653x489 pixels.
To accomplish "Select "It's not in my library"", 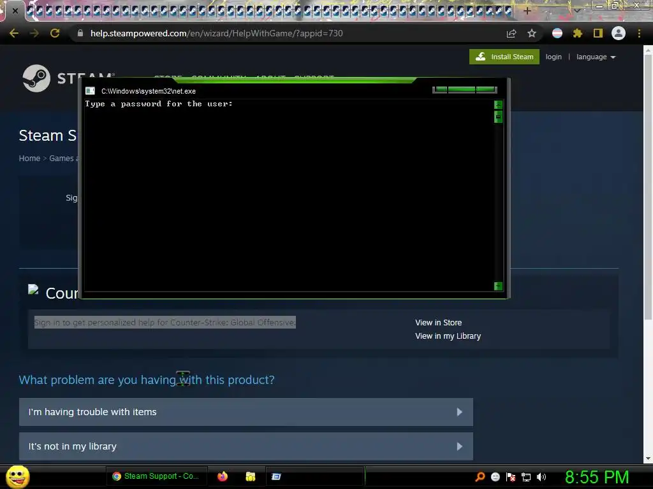I will [x=246, y=446].
